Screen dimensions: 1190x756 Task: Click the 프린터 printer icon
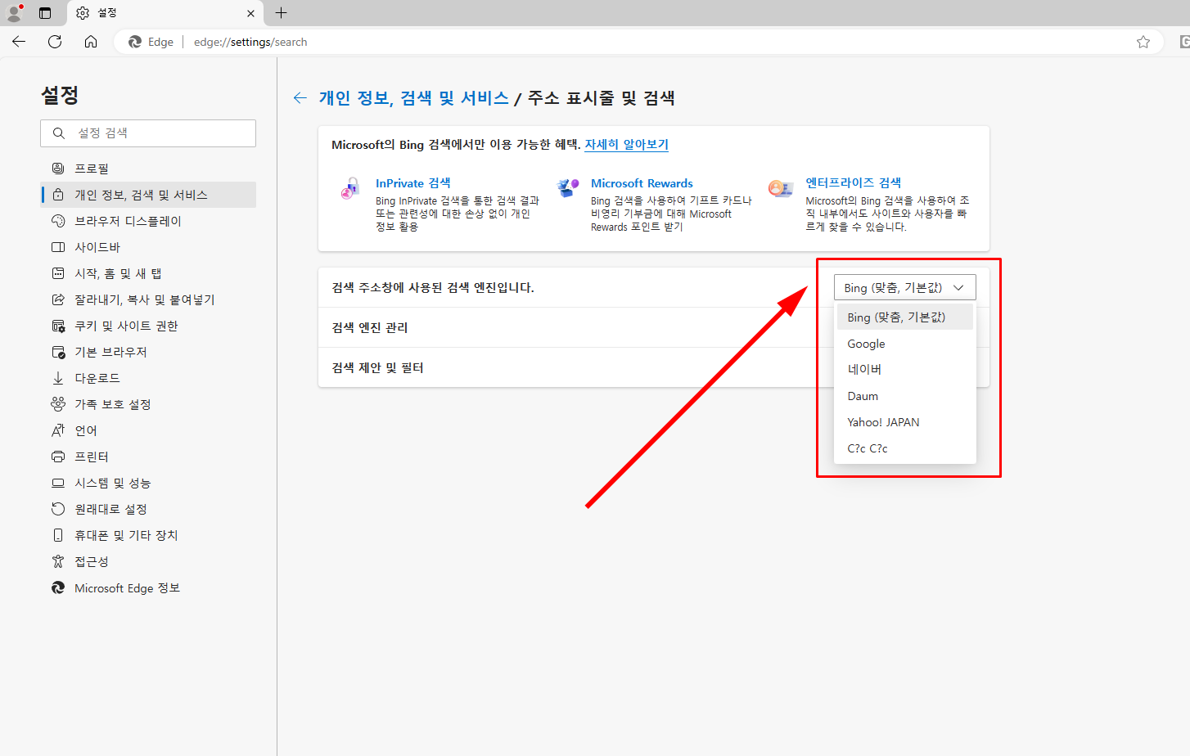click(x=58, y=457)
